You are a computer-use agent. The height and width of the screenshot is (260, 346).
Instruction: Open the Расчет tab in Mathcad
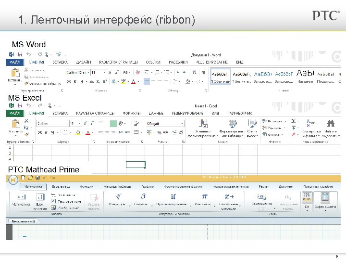click(263, 187)
